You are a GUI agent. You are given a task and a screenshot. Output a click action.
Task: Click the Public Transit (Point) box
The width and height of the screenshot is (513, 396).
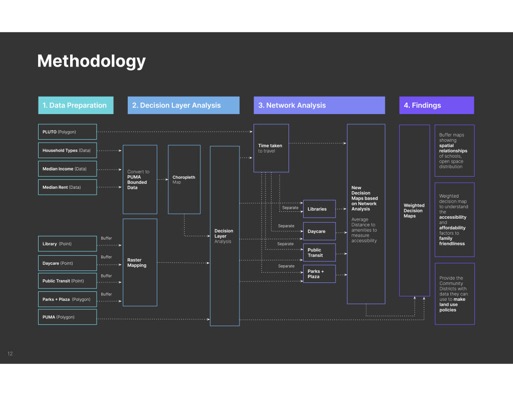[68, 281]
